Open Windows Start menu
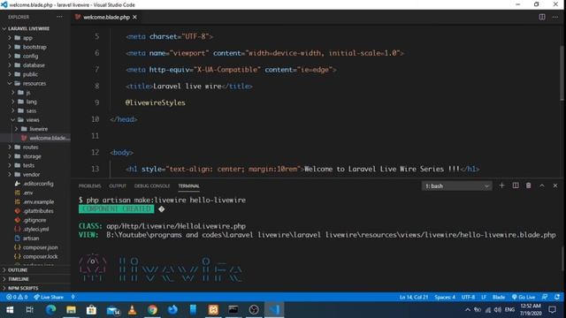 click(10, 310)
